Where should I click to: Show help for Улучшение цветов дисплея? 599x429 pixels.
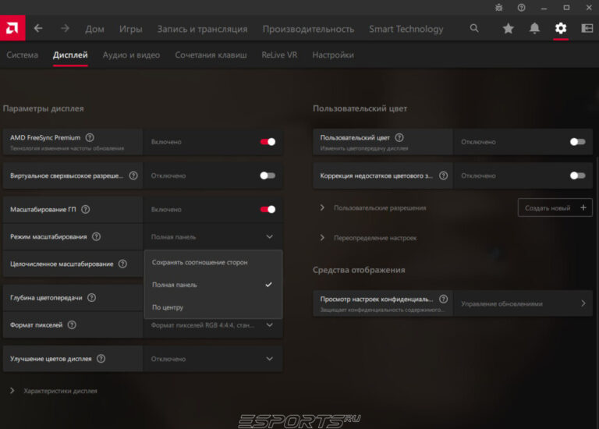[x=101, y=359]
